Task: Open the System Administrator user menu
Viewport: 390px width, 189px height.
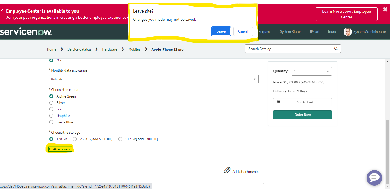Action: (x=365, y=32)
